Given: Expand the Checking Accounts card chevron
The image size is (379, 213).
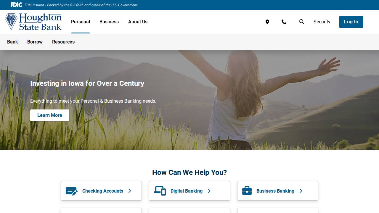Looking at the screenshot, I should coord(130,191).
